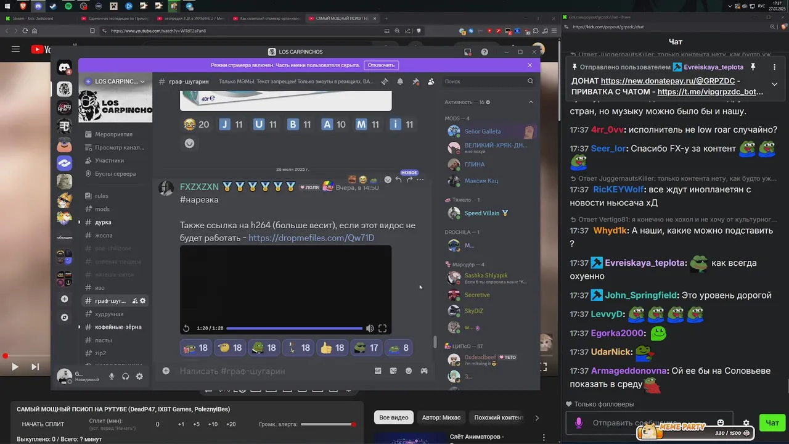The width and height of the screenshot is (789, 444).
Task: Open threads icon in Discord channel header
Action: pyautogui.click(x=384, y=81)
